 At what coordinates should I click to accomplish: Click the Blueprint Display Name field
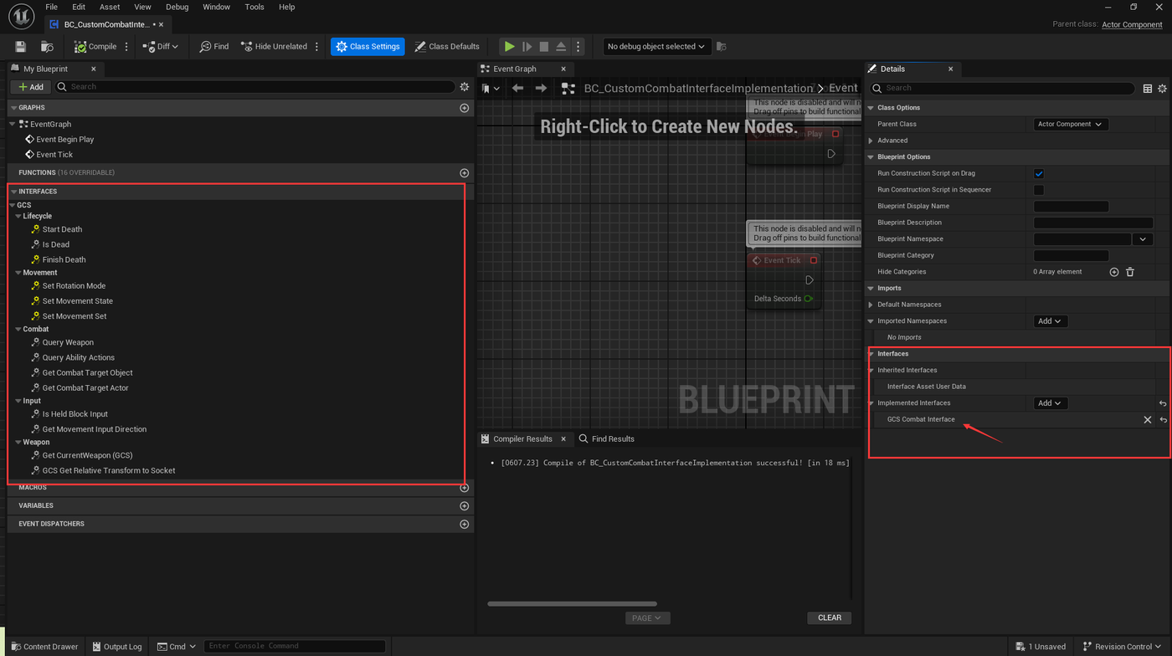coord(1071,206)
